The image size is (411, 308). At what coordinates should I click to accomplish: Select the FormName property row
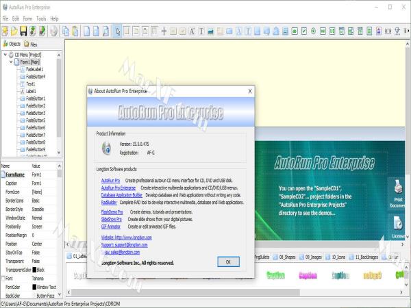[x=29, y=175]
